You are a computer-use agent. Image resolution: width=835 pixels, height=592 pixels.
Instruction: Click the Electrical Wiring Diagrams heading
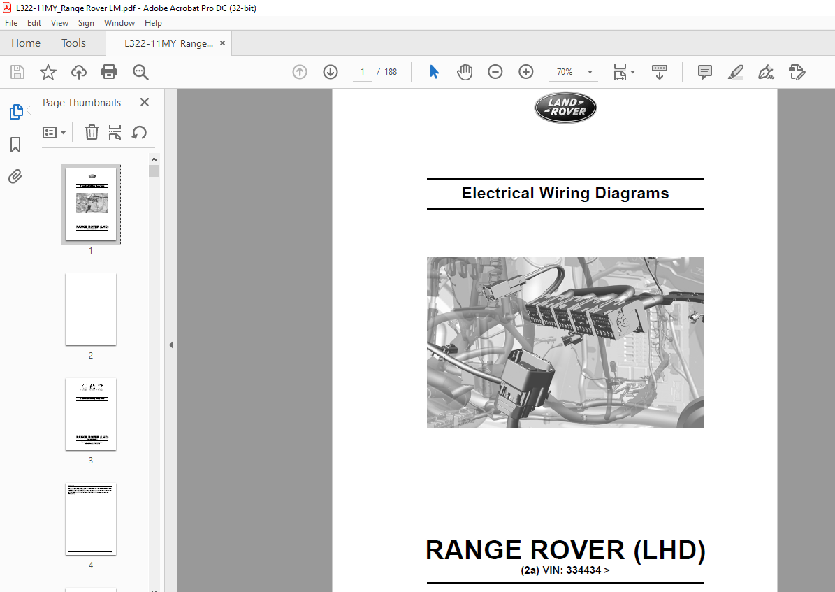pyautogui.click(x=565, y=193)
